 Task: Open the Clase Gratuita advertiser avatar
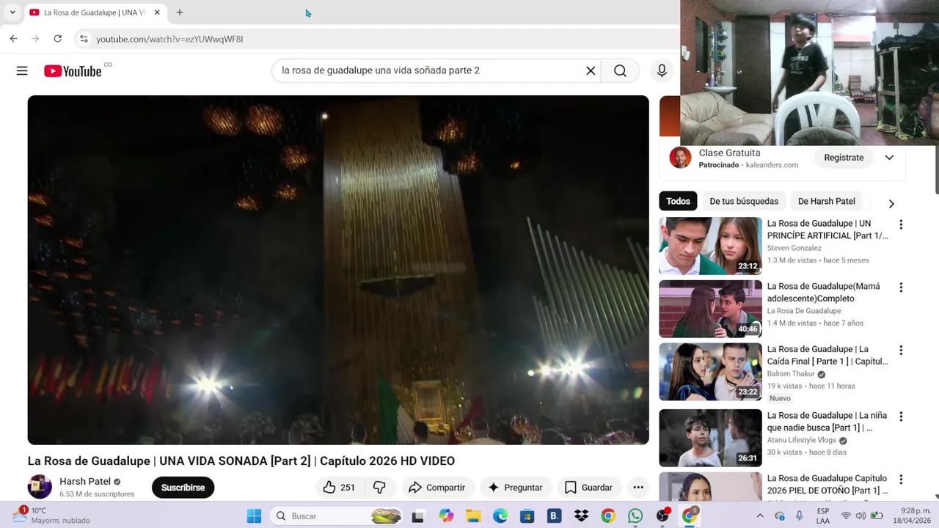coord(680,158)
